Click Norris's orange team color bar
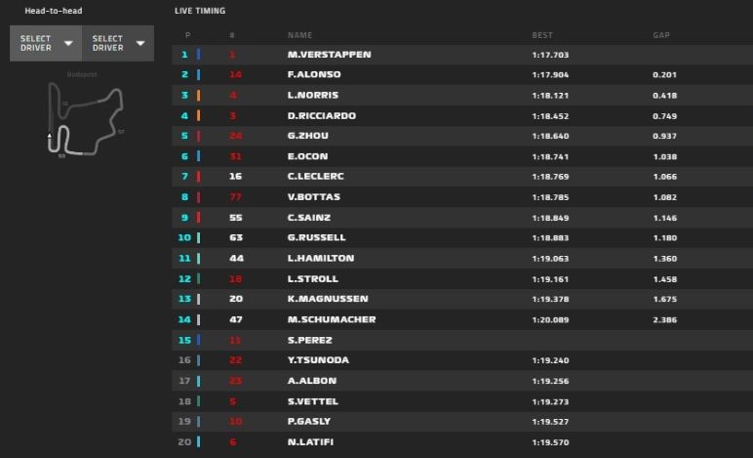The width and height of the screenshot is (753, 458). pyautogui.click(x=199, y=96)
